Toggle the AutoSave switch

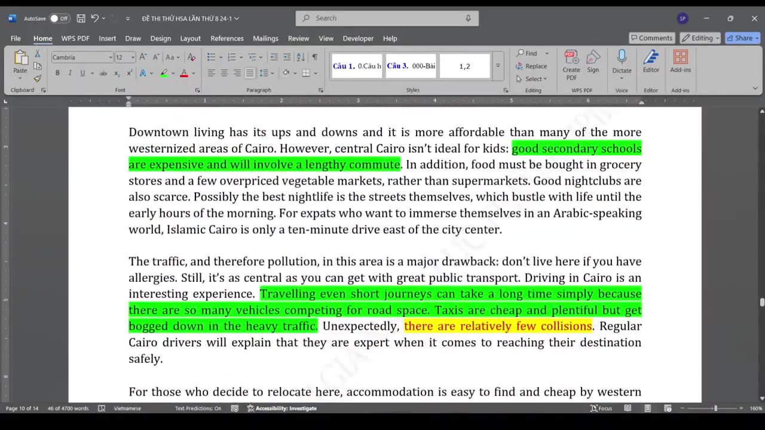click(x=59, y=19)
